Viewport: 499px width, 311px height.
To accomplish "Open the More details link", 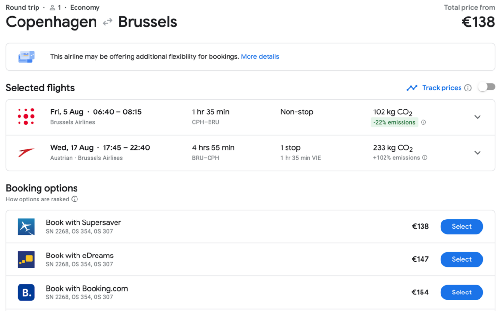I will click(260, 57).
